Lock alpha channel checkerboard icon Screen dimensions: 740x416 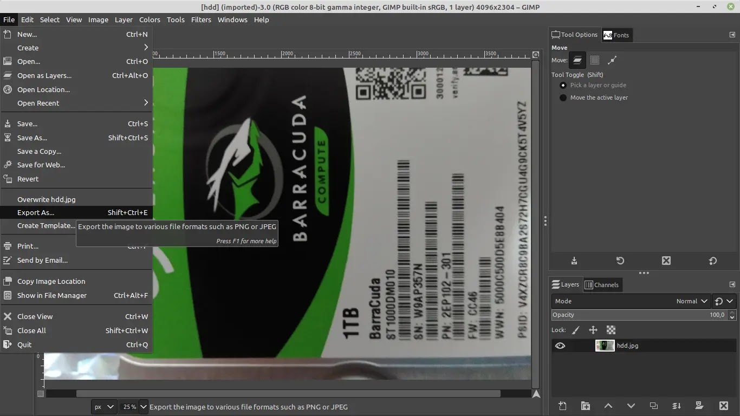(x=611, y=330)
